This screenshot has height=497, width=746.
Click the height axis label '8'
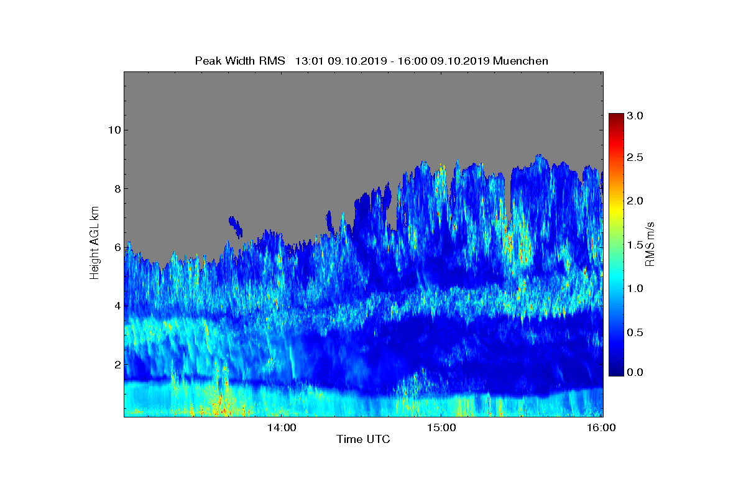pyautogui.click(x=117, y=188)
